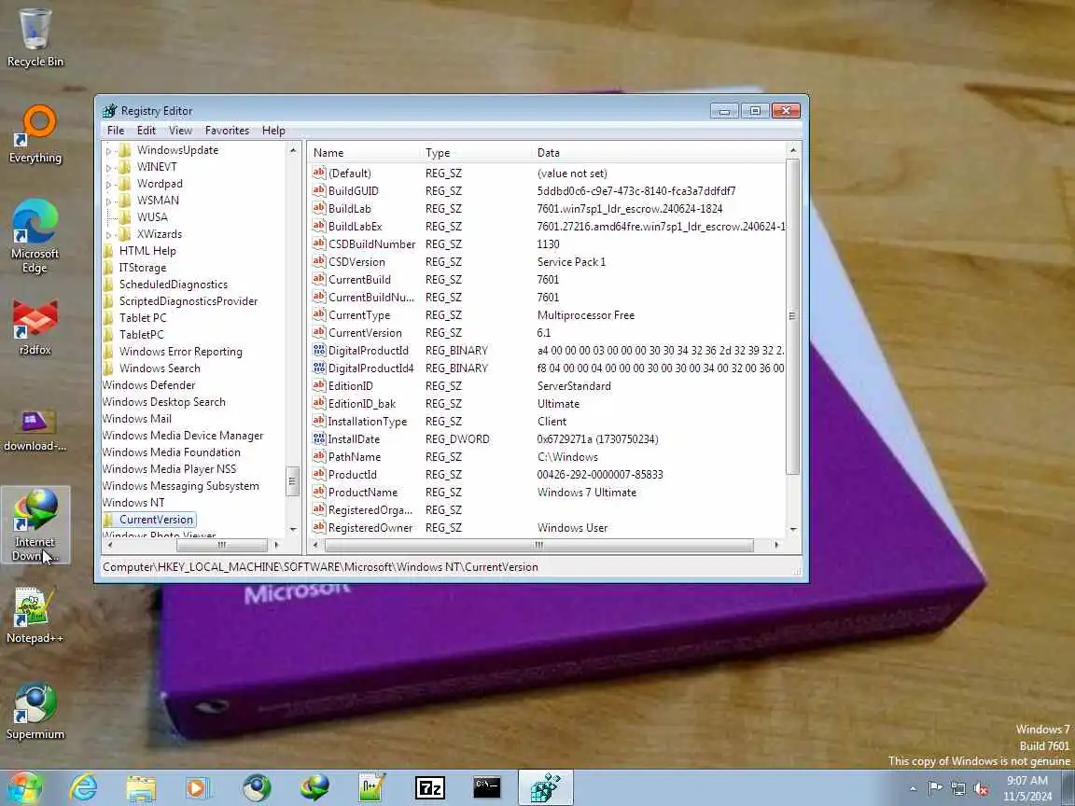Select the EditionID_bak value
Viewport: 1075px width, 806px height.
[362, 404]
